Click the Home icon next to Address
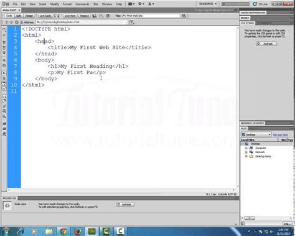Viewport: 295px width, 236px height. tap(21, 22)
